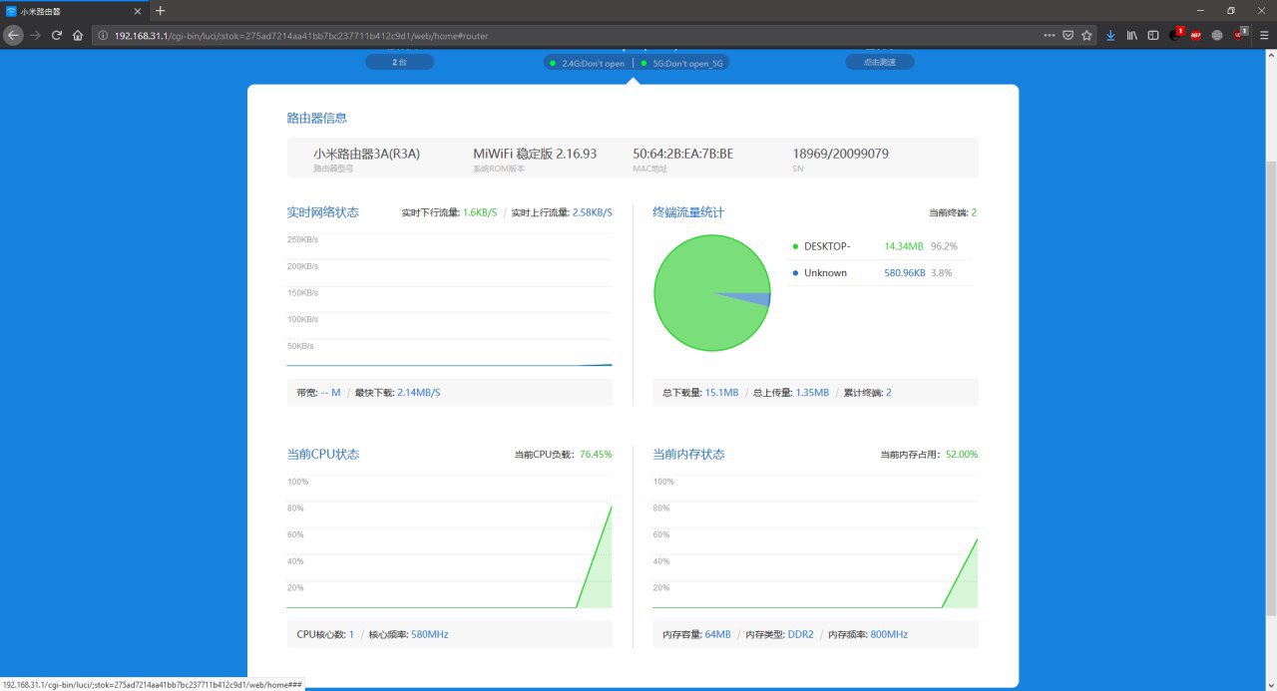Viewport: 1277px width, 691px height.
Task: Bookmark this page with star icon
Action: 1086,35
